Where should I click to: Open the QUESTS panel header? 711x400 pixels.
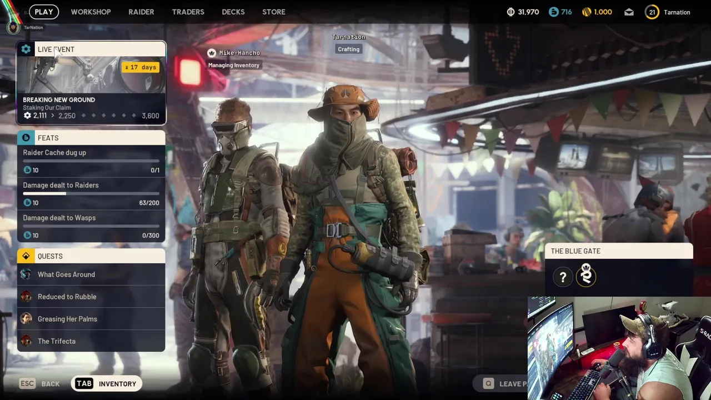tap(92, 256)
